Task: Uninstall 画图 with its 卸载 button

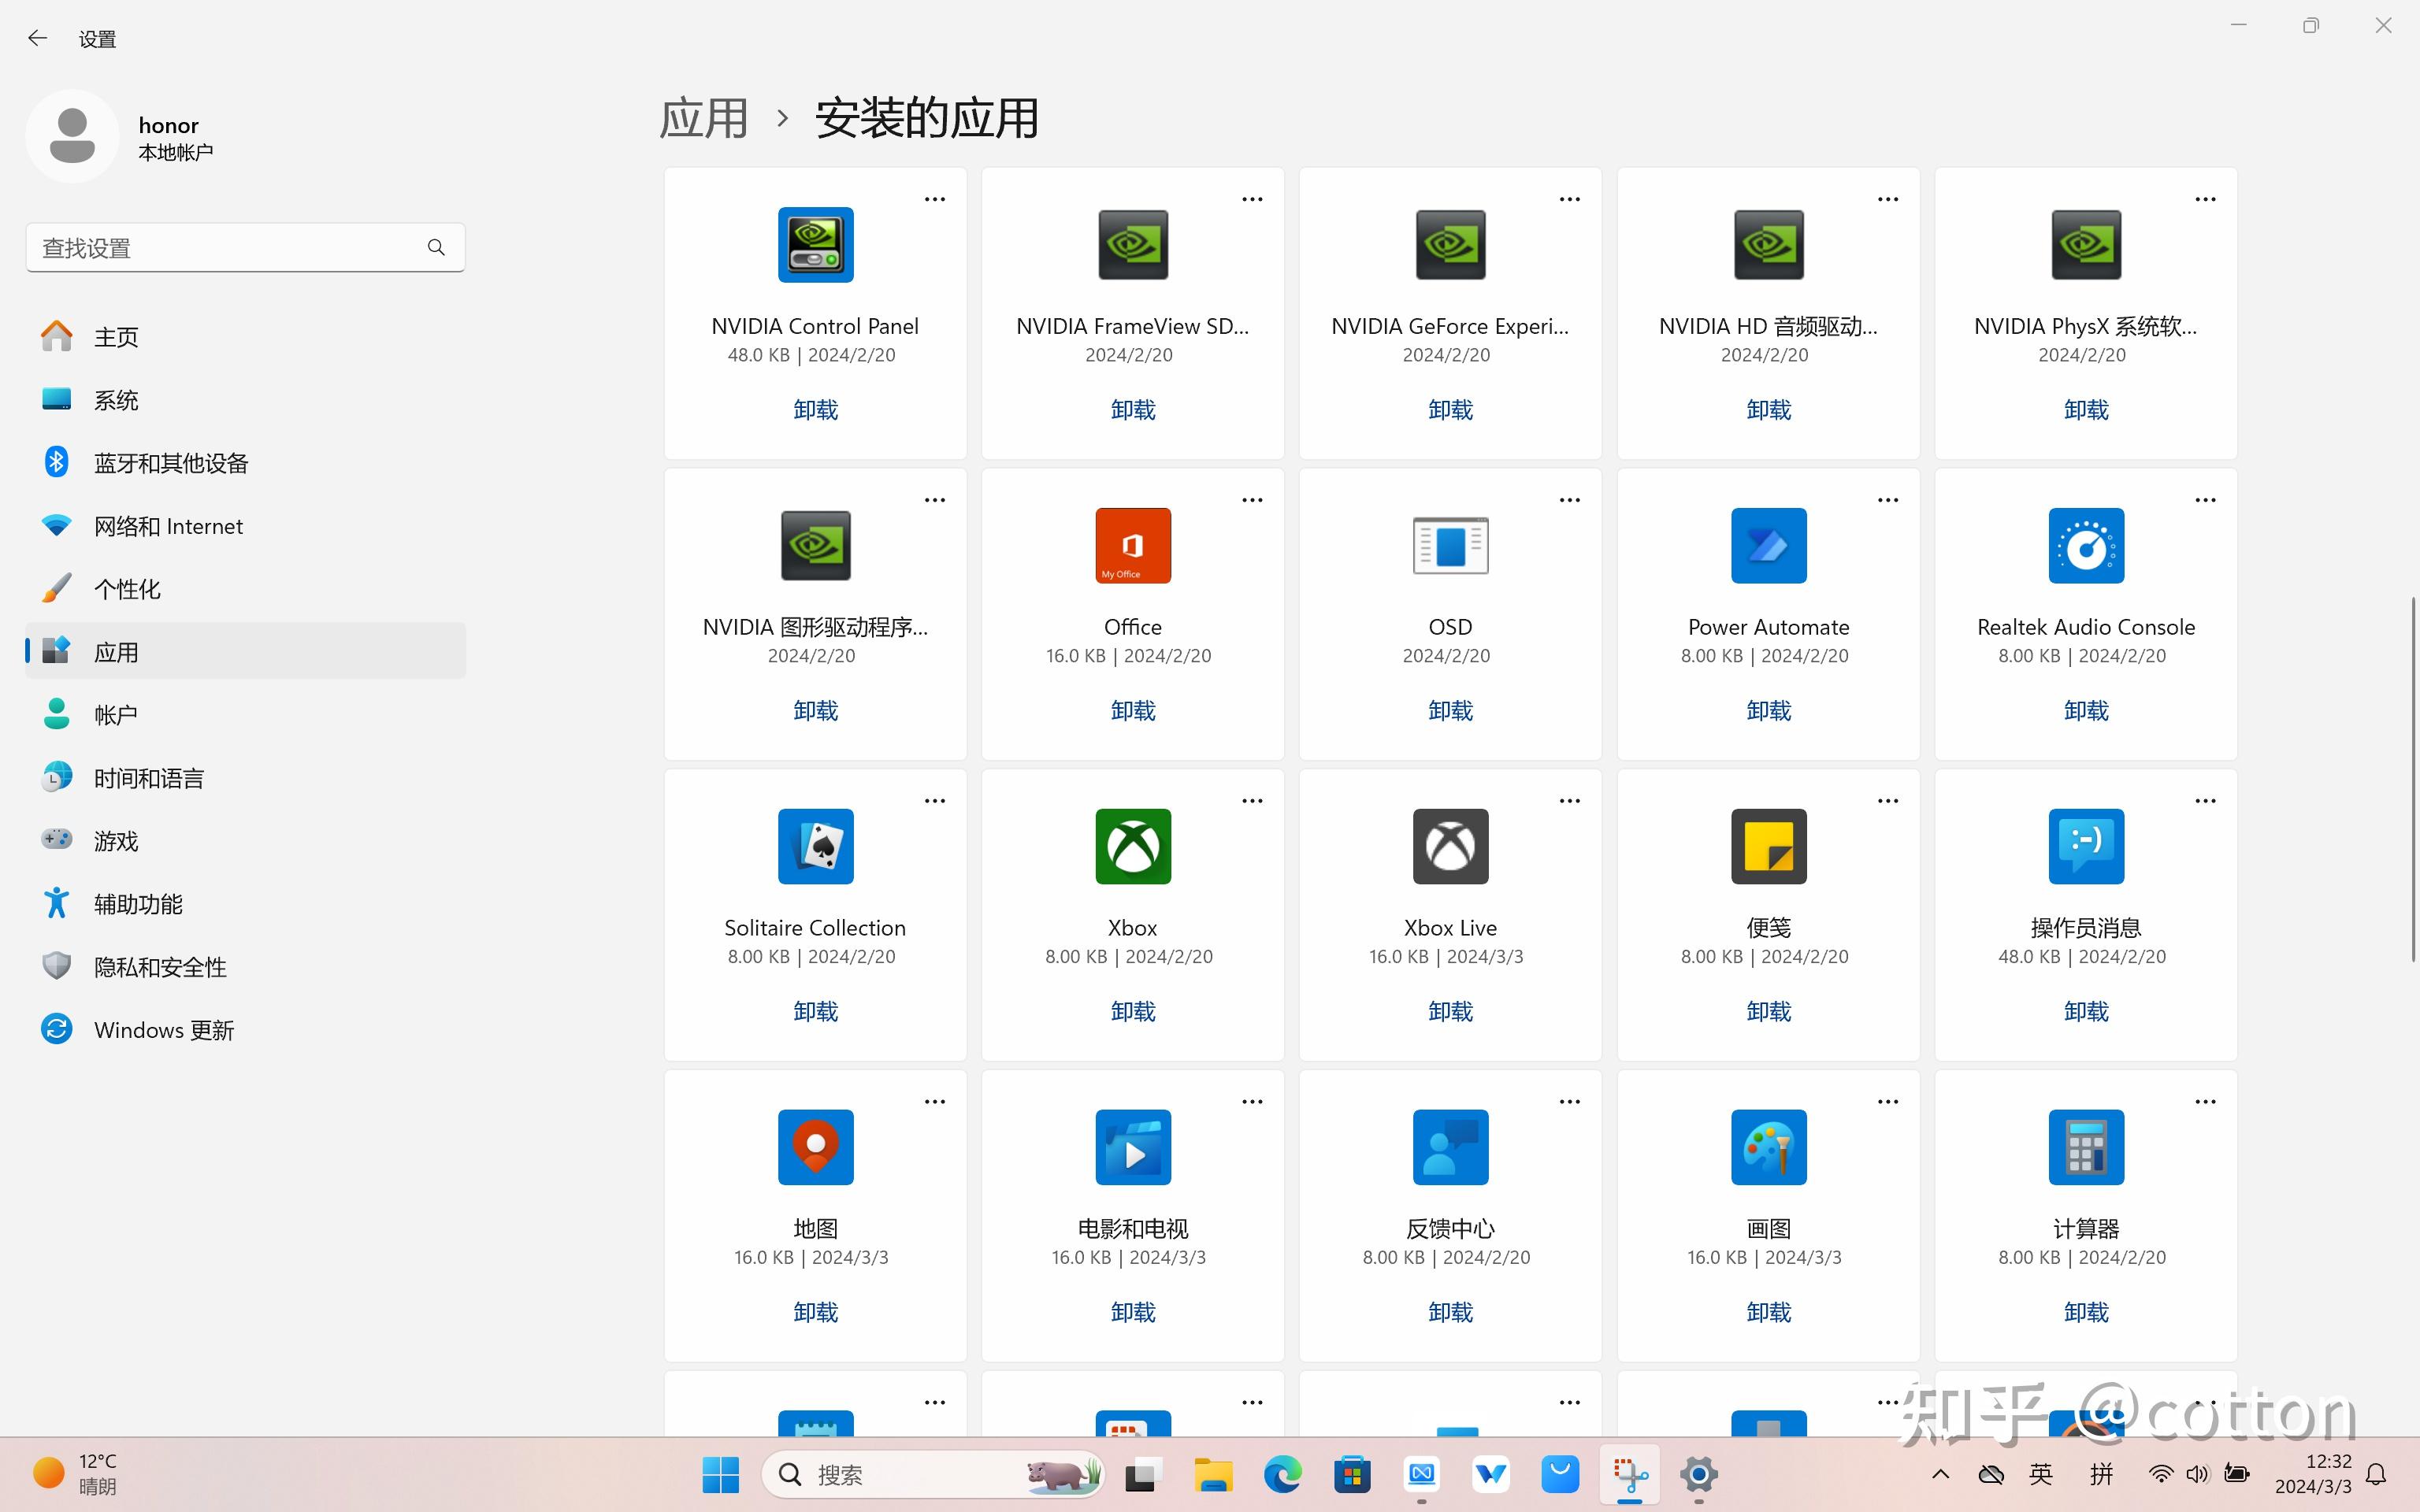Action: (x=1768, y=1312)
